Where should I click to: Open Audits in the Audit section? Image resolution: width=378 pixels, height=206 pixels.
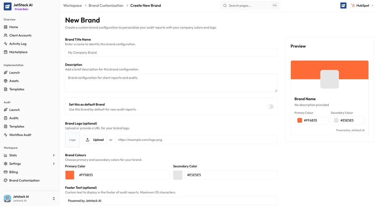14,118
